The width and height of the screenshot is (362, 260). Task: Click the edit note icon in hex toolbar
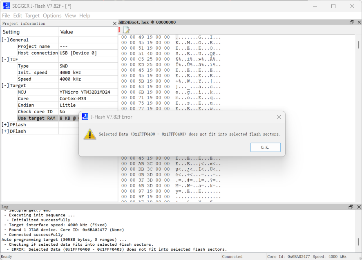pos(126,30)
